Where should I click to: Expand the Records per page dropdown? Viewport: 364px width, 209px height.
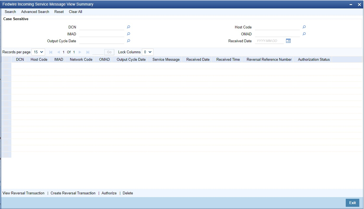(38, 52)
